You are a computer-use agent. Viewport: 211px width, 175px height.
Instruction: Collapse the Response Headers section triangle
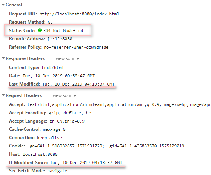(3, 58)
